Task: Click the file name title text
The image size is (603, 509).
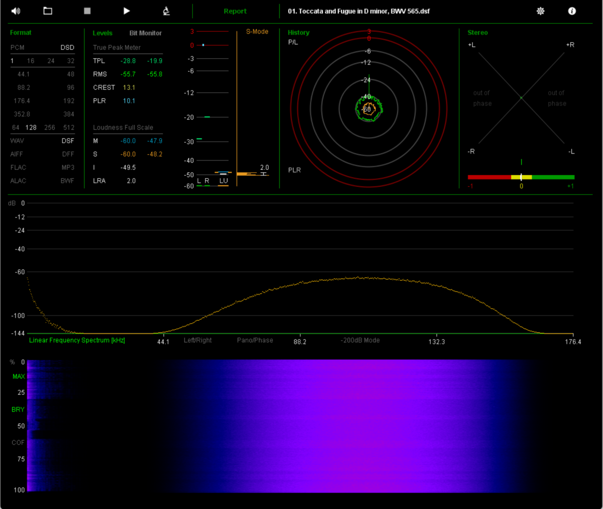Action: tap(359, 11)
